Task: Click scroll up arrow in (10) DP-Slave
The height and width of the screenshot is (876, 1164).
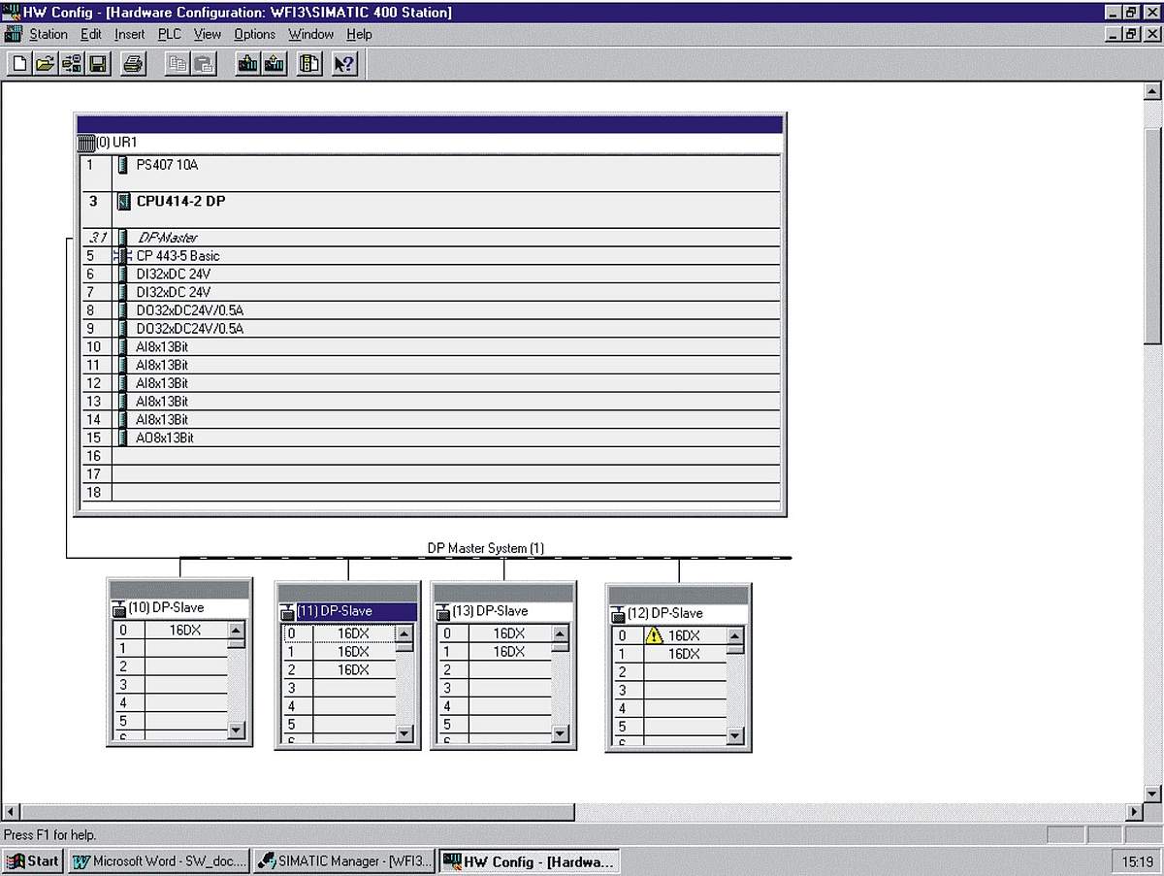Action: pos(237,633)
